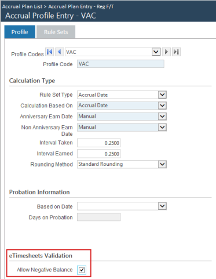Click the Interval Taken input field
This screenshot has height=279, width=216.
99,143
